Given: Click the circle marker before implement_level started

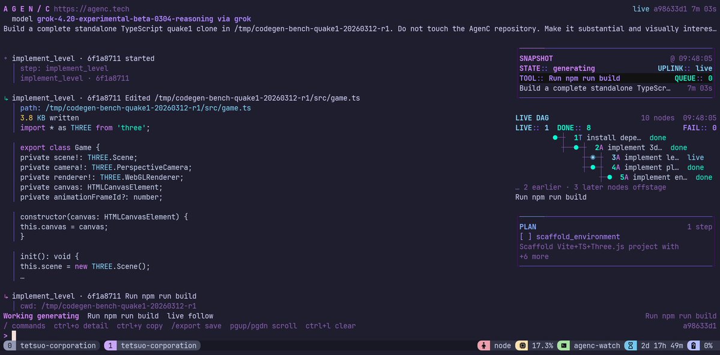Looking at the screenshot, I should click(x=5, y=59).
